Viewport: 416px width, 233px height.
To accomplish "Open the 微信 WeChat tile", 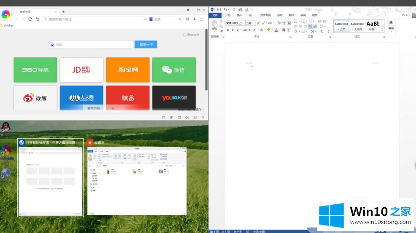I will (174, 70).
